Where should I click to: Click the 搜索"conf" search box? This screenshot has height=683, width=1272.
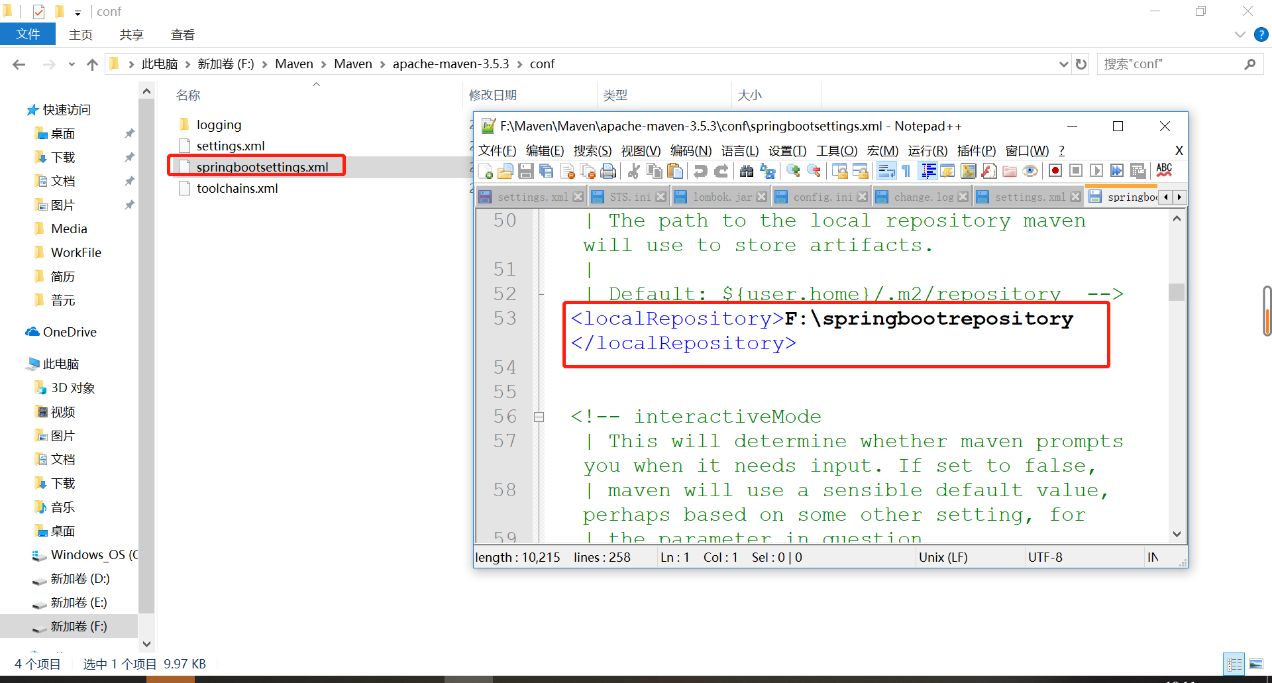click(x=1180, y=64)
